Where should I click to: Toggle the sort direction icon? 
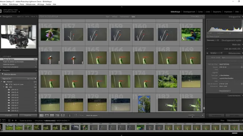tap(76, 115)
